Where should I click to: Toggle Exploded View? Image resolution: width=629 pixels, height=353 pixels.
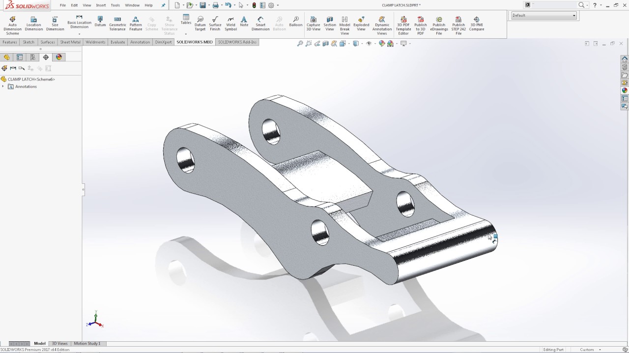coord(361,24)
